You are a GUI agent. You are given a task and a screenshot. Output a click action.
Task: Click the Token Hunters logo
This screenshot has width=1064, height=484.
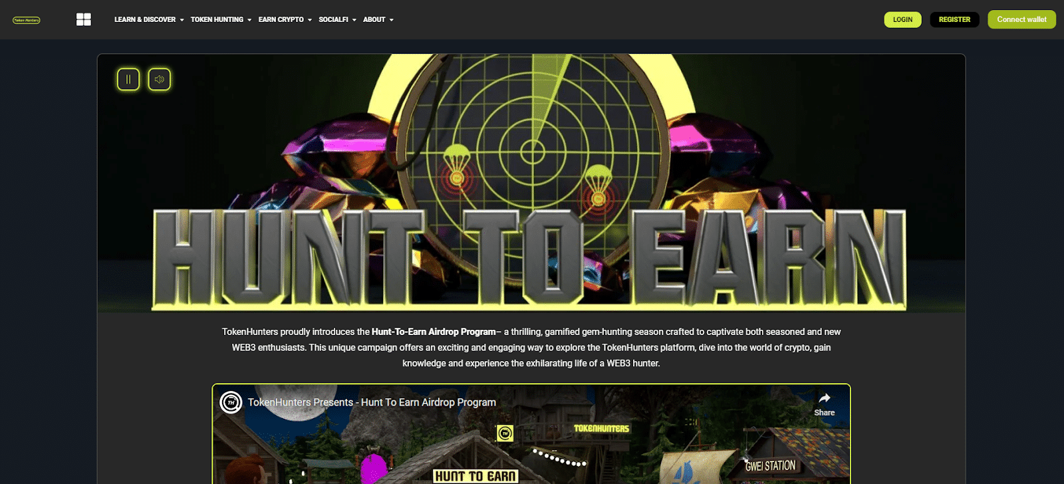[x=27, y=20]
